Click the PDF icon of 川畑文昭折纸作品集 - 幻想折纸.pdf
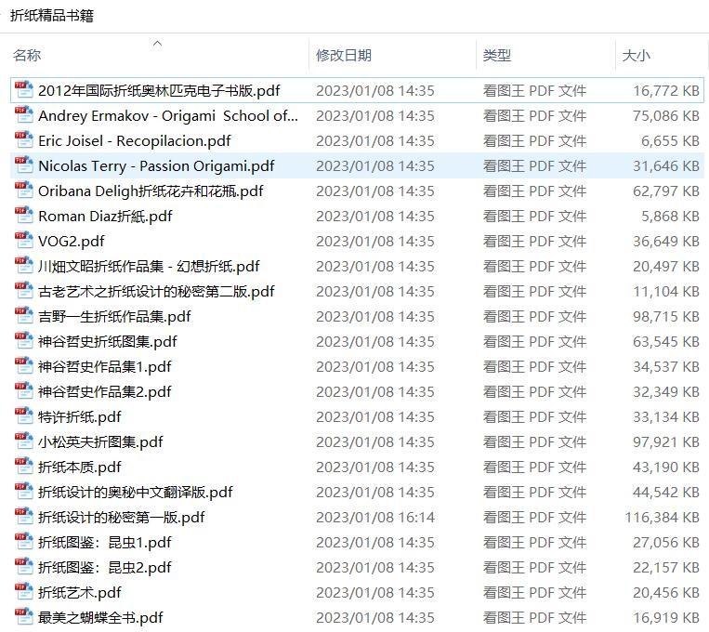 tap(23, 266)
